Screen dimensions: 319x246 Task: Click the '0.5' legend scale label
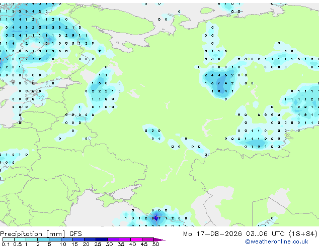(18, 244)
